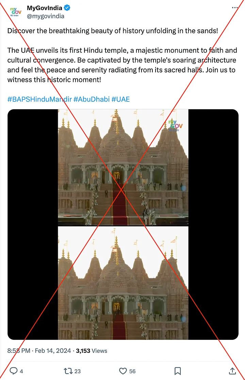This screenshot has height=380, width=245.
Task: Click the MyGov profile avatar
Action: click(16, 12)
